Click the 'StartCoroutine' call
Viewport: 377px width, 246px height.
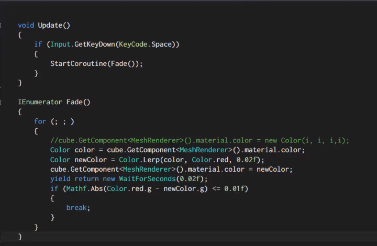[79, 64]
